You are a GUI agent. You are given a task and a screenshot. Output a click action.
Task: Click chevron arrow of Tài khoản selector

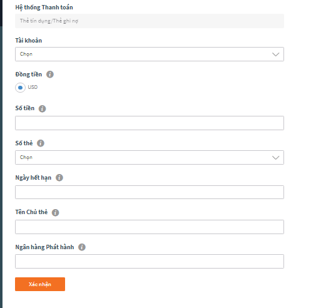[276, 54]
